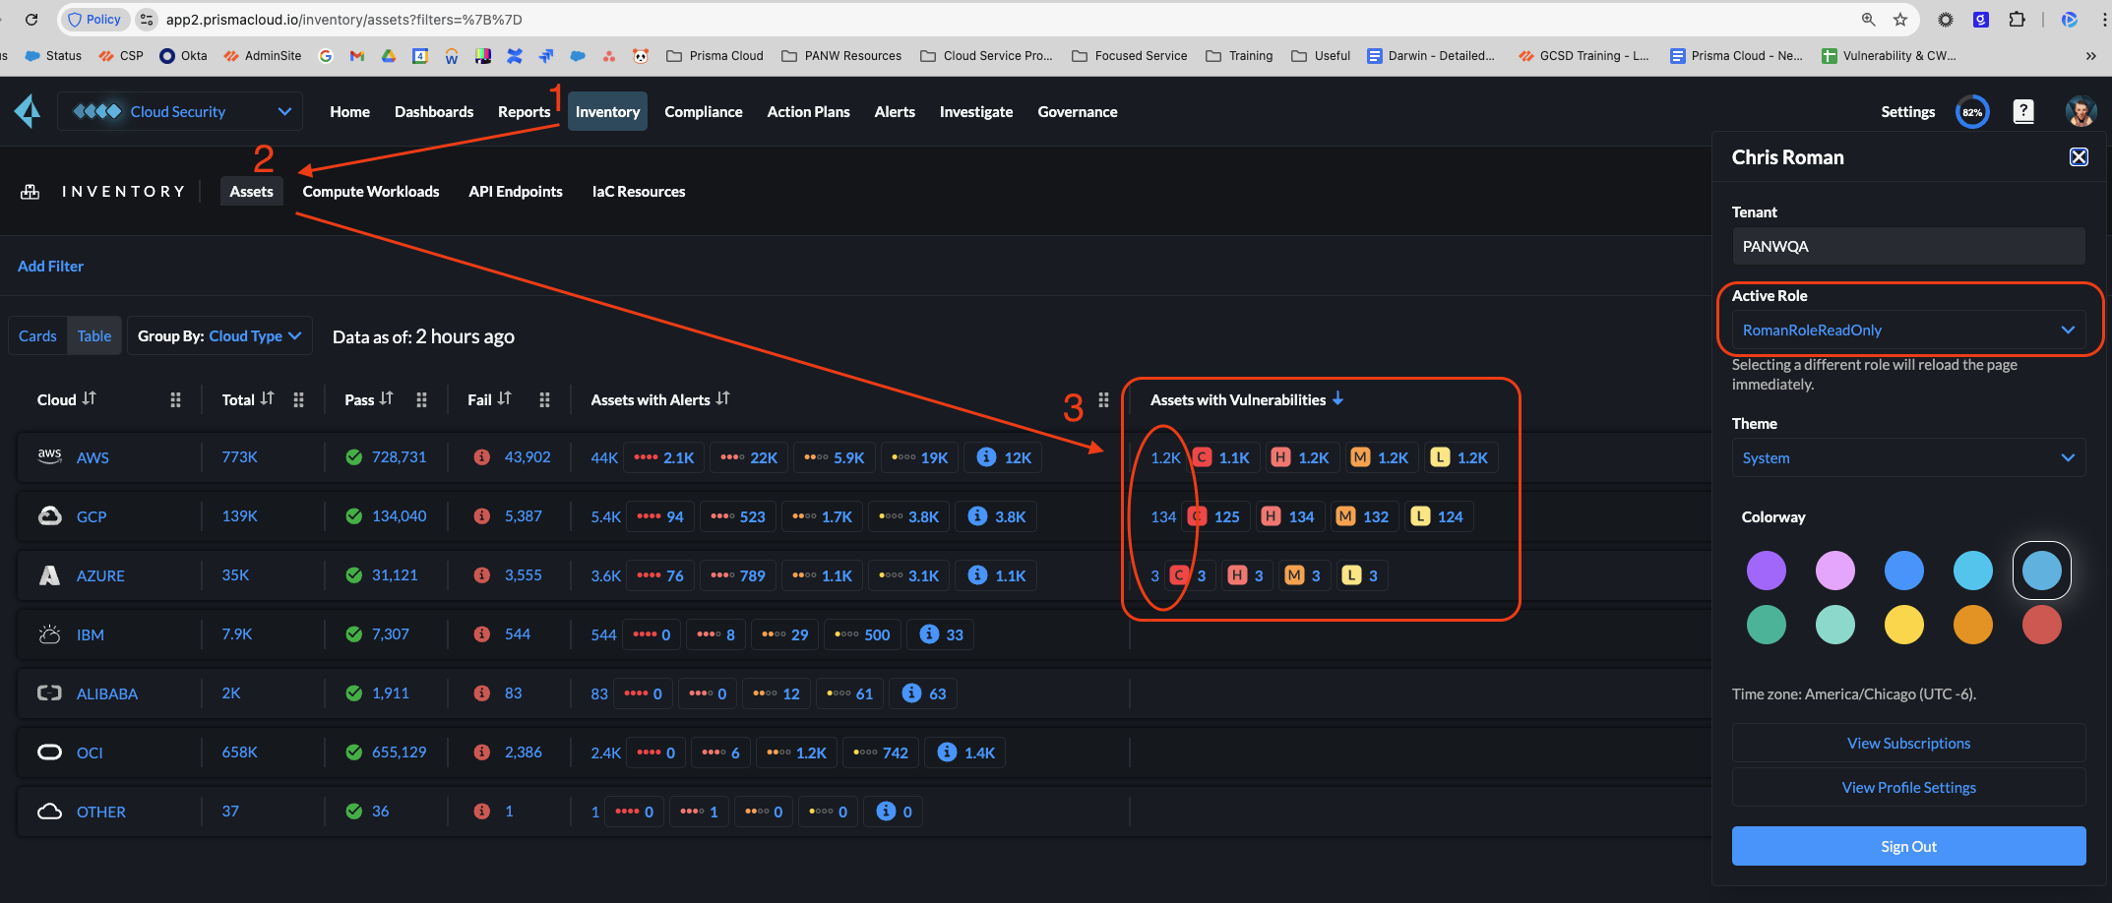Click View Profile Settings button
The image size is (2112, 903).
[1908, 787]
